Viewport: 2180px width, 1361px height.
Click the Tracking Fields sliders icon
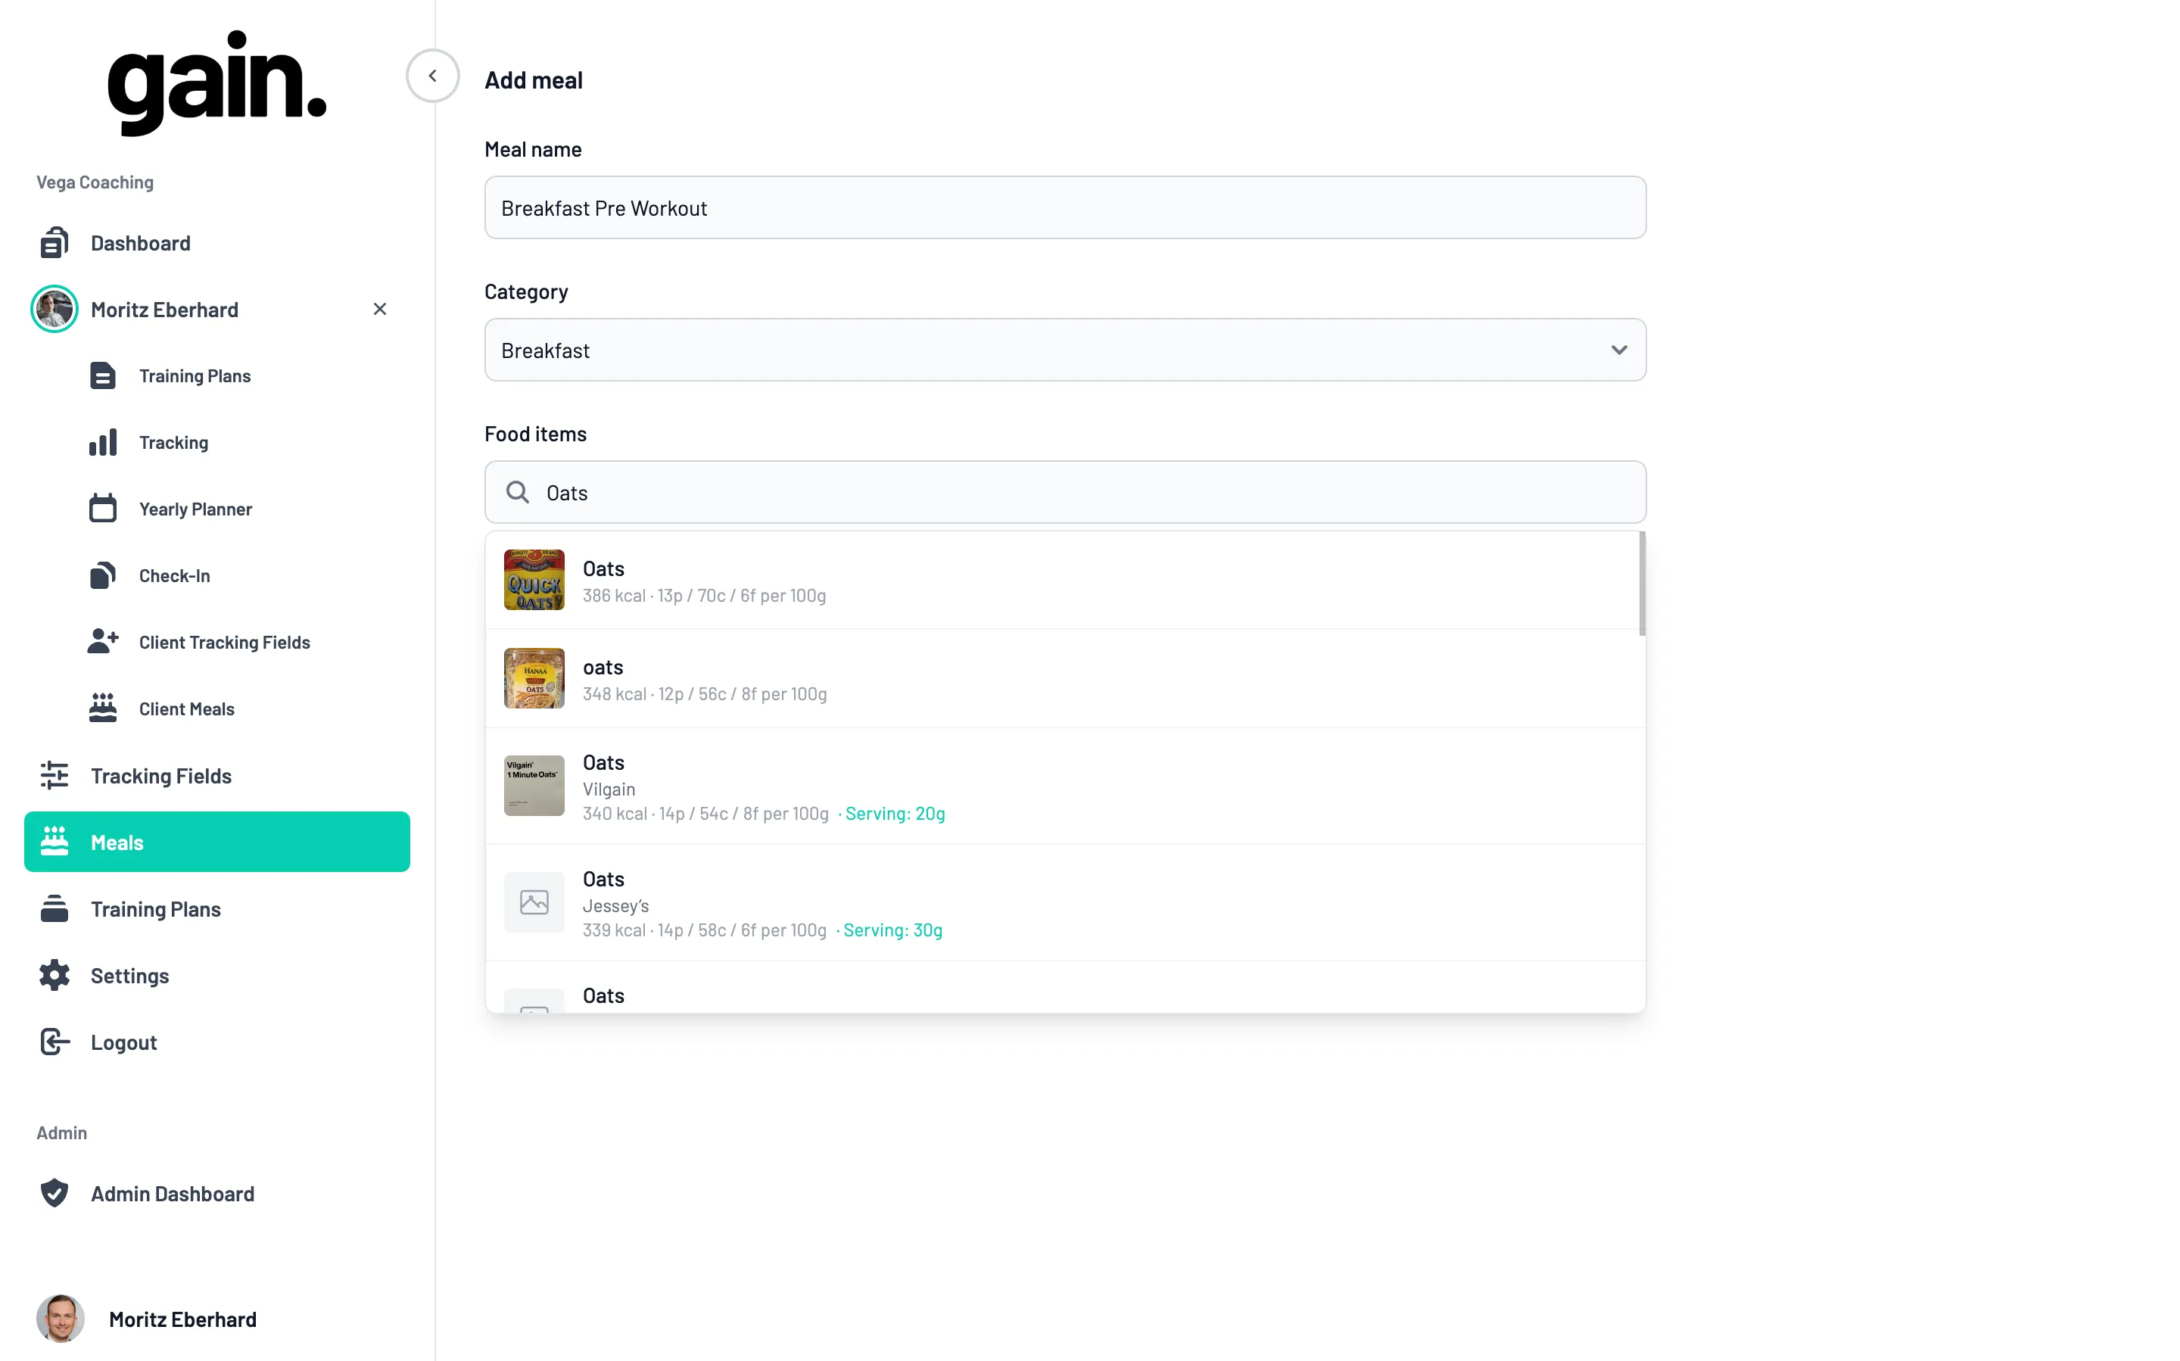(x=54, y=776)
